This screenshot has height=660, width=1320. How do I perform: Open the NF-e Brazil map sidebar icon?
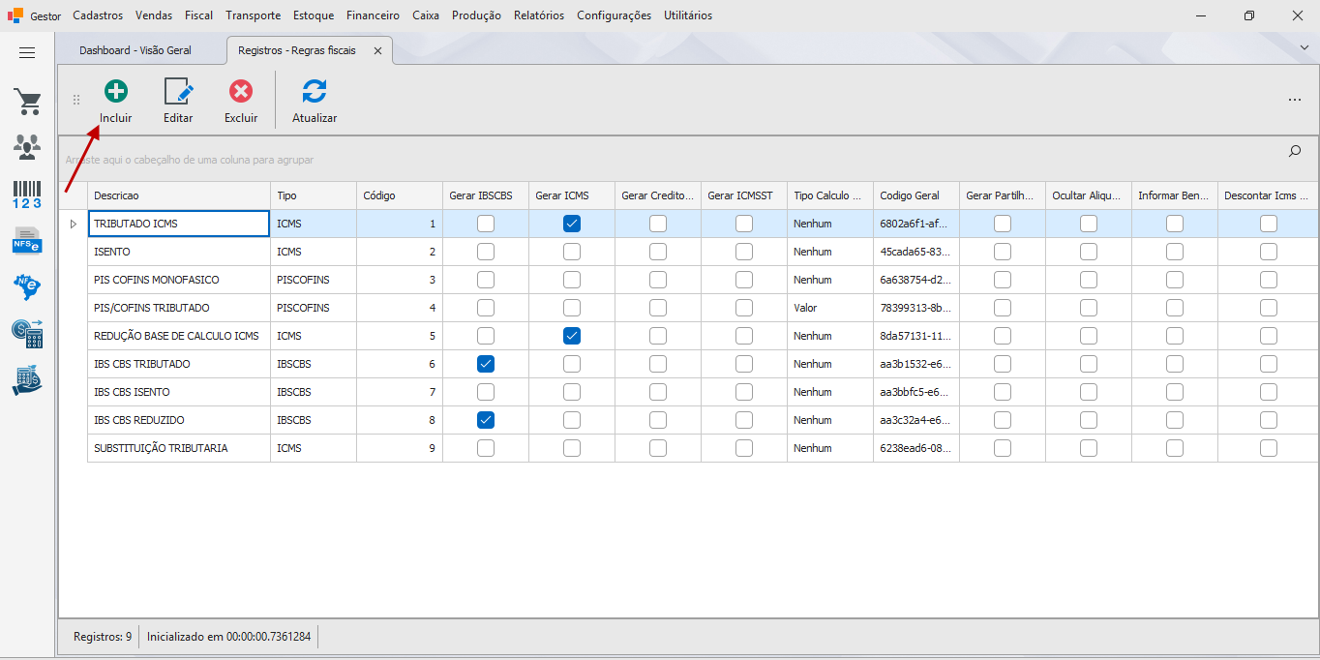27,286
